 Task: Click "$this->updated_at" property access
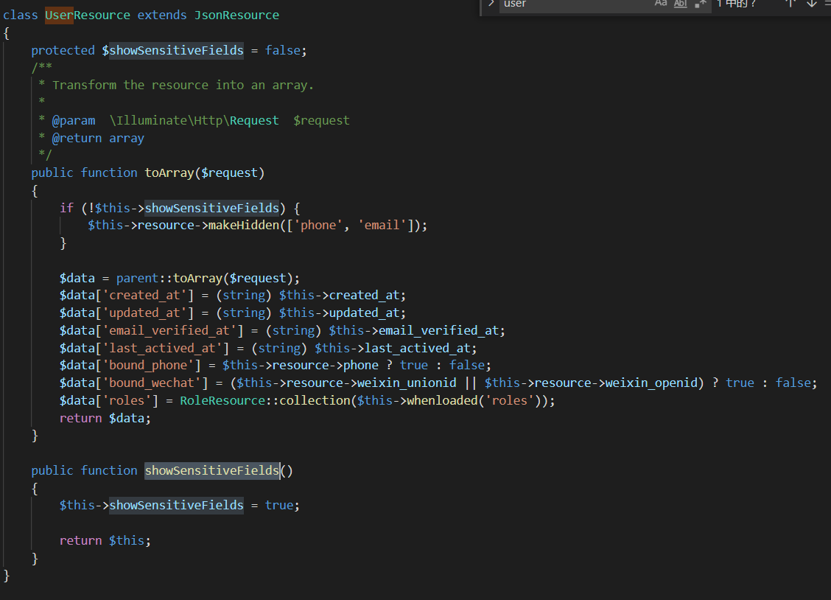[x=339, y=313]
